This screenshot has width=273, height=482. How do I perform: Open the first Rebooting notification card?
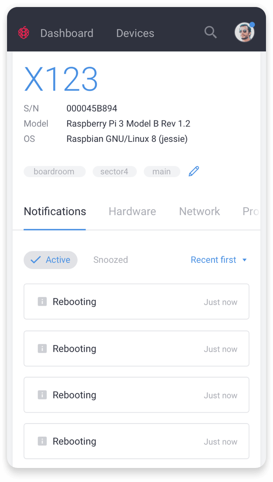click(136, 302)
